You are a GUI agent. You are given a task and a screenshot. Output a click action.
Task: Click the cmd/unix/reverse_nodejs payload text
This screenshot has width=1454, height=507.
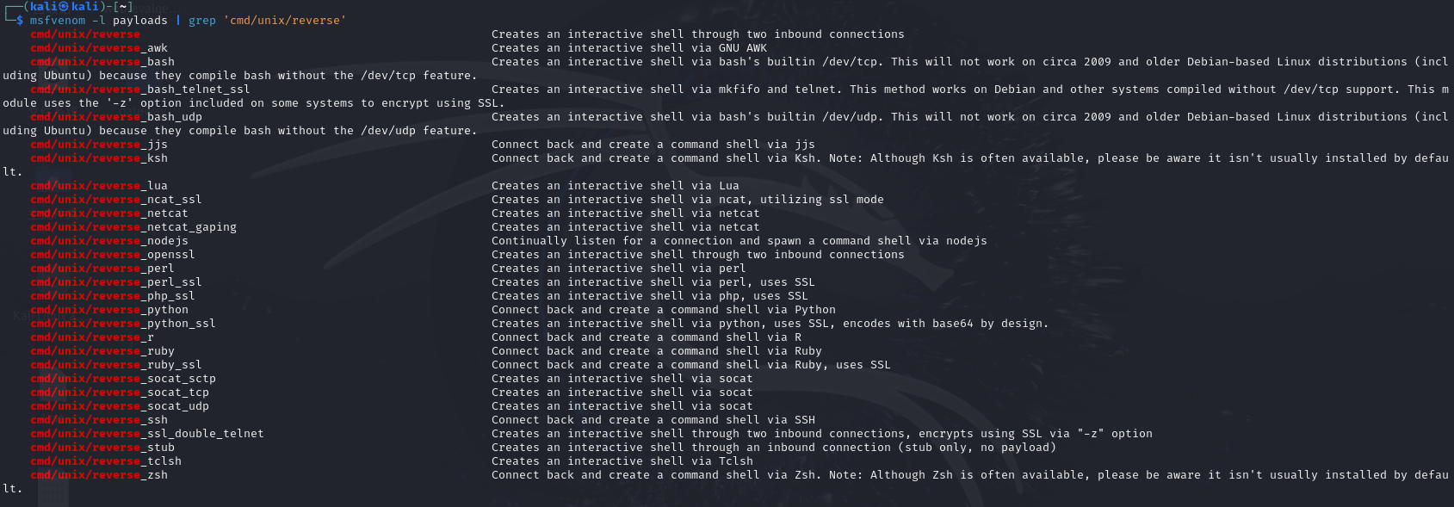109,241
